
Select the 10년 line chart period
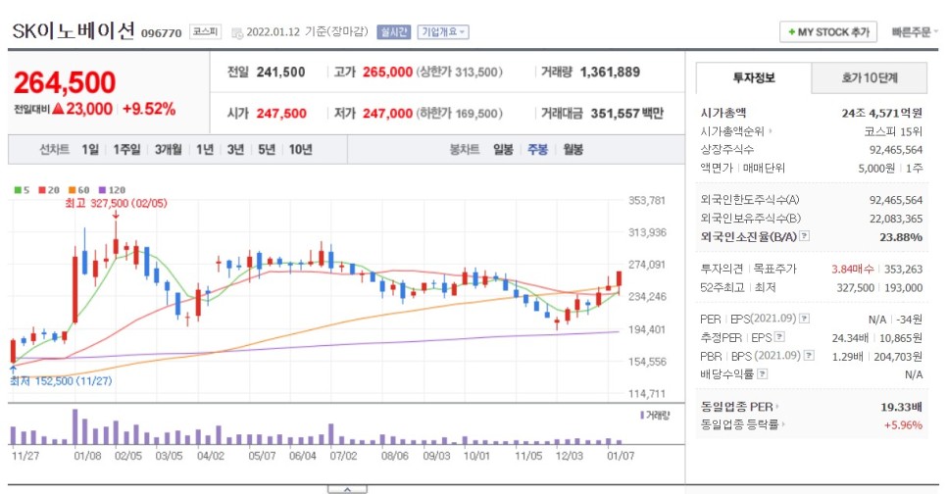pos(300,149)
